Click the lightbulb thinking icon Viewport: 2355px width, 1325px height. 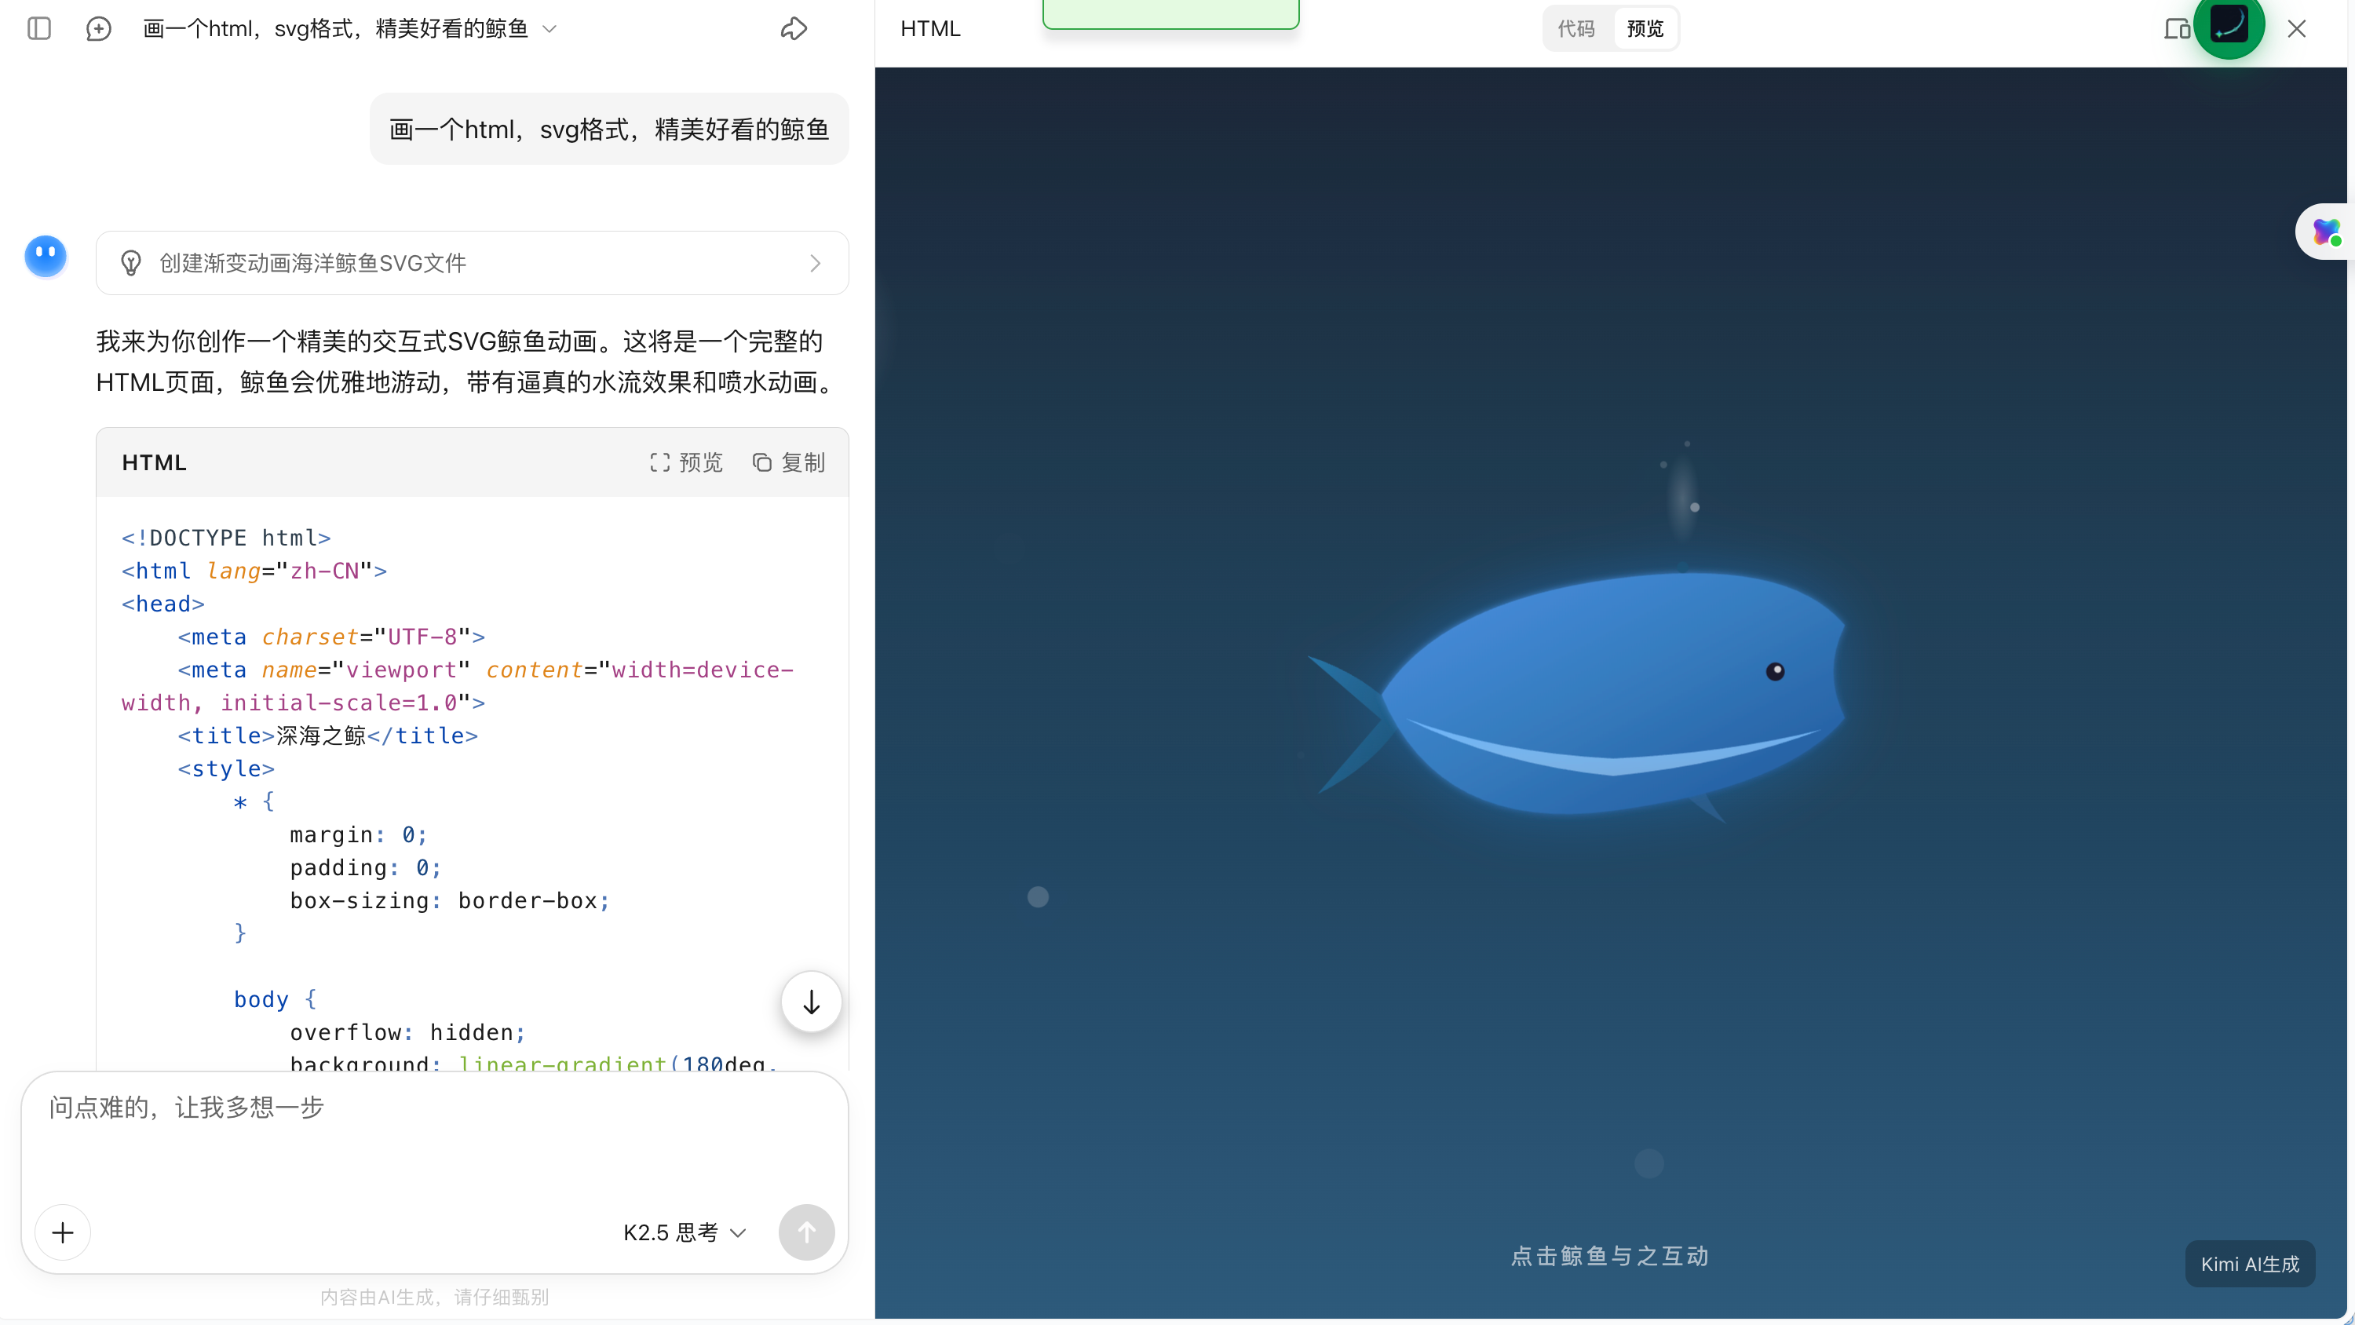tap(131, 264)
